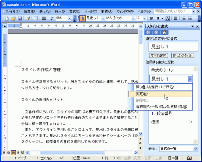This screenshot has height=162, width=202.
Task: Switch to Web Layout view icon
Action: point(8,153)
